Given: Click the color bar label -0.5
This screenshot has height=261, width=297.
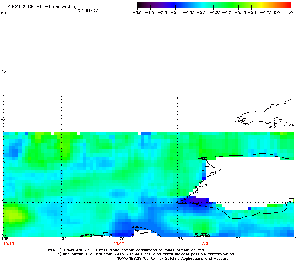Looking at the screenshot, I should tap(162, 13).
